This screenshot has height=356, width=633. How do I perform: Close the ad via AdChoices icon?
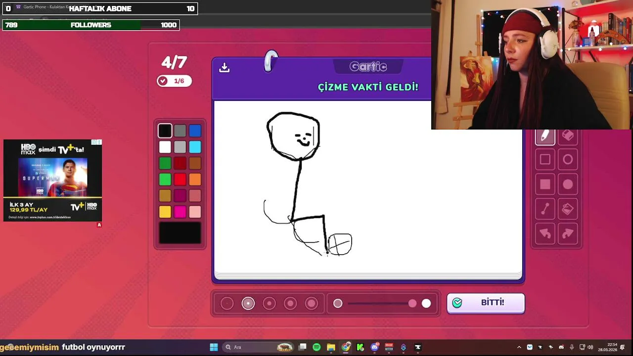(x=94, y=142)
